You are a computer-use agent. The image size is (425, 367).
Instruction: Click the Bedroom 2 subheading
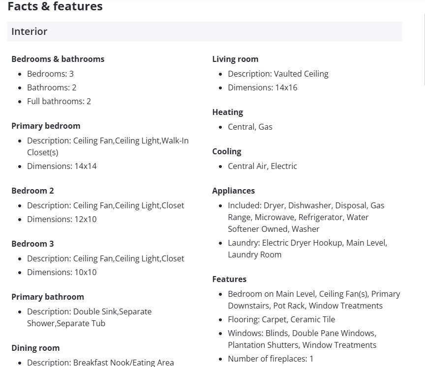(32, 191)
